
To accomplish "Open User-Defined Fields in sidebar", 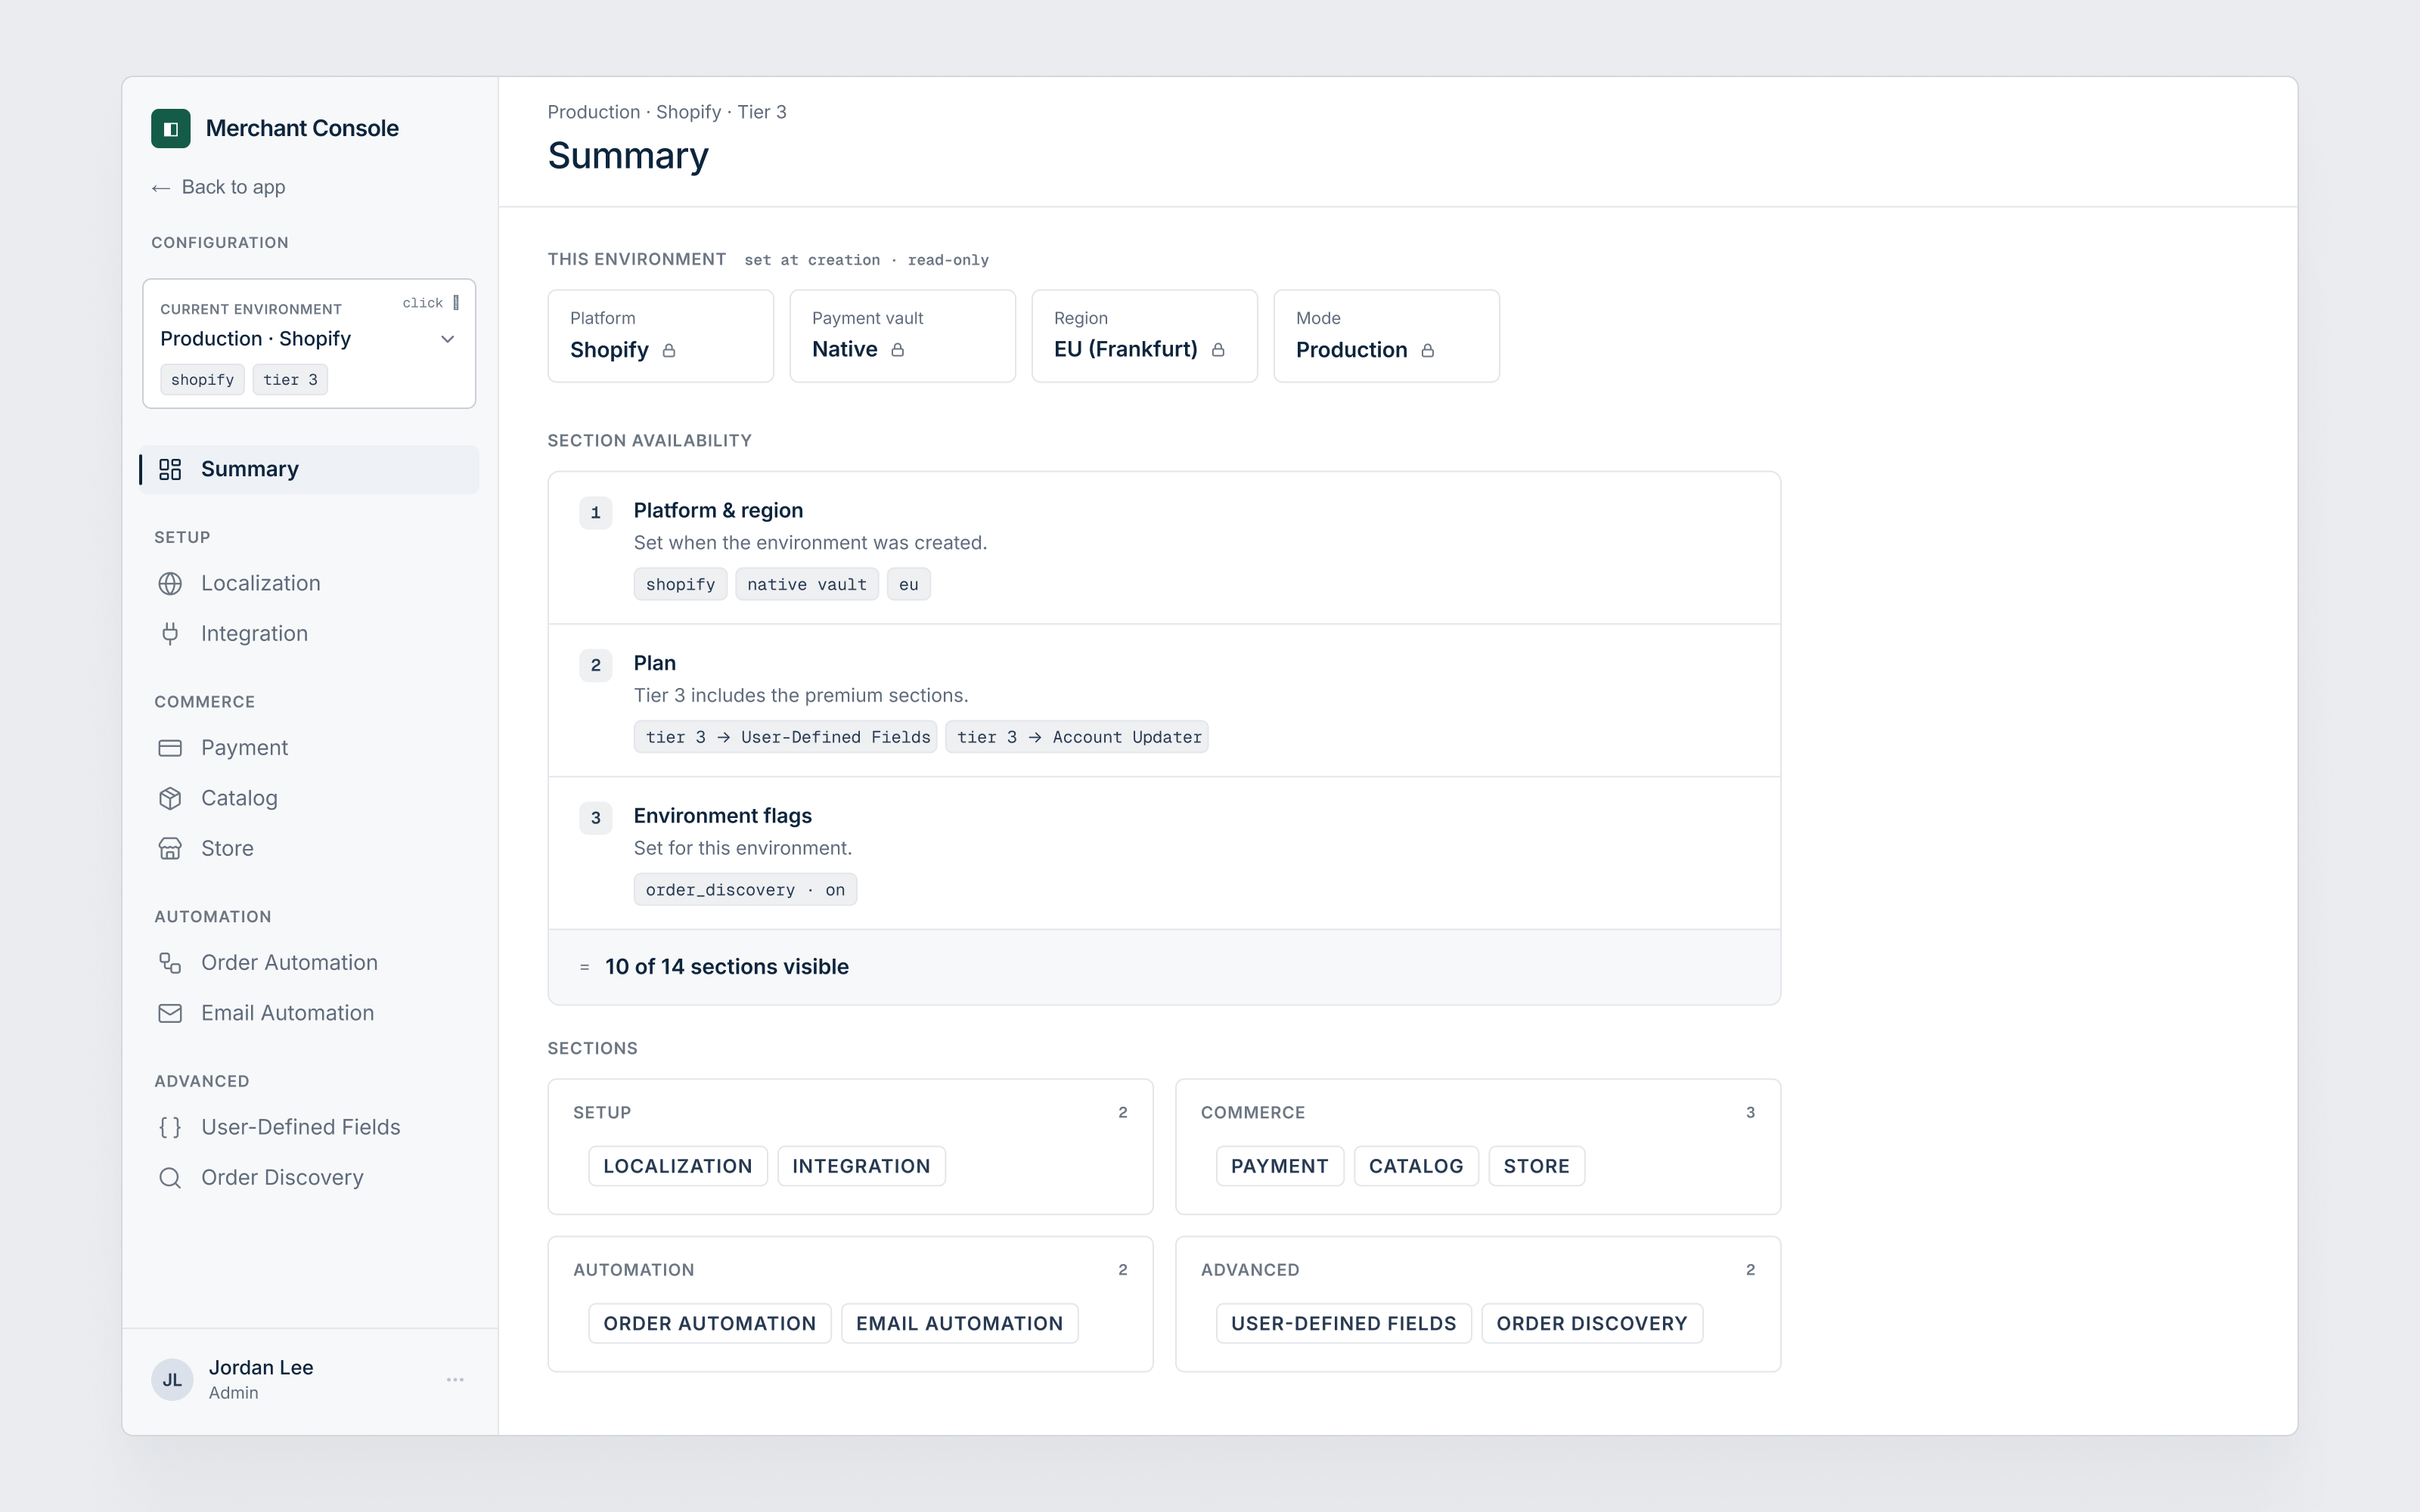I will 309,1127.
